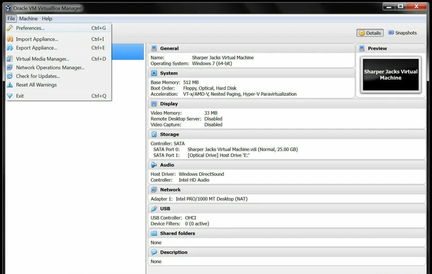Click the Network section icon
This screenshot has height=274, width=432.
point(153,189)
